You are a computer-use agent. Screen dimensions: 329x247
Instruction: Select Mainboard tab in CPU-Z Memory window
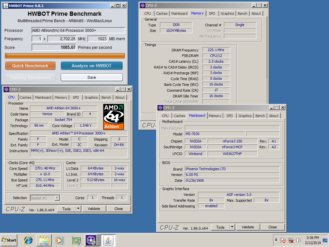179,14
